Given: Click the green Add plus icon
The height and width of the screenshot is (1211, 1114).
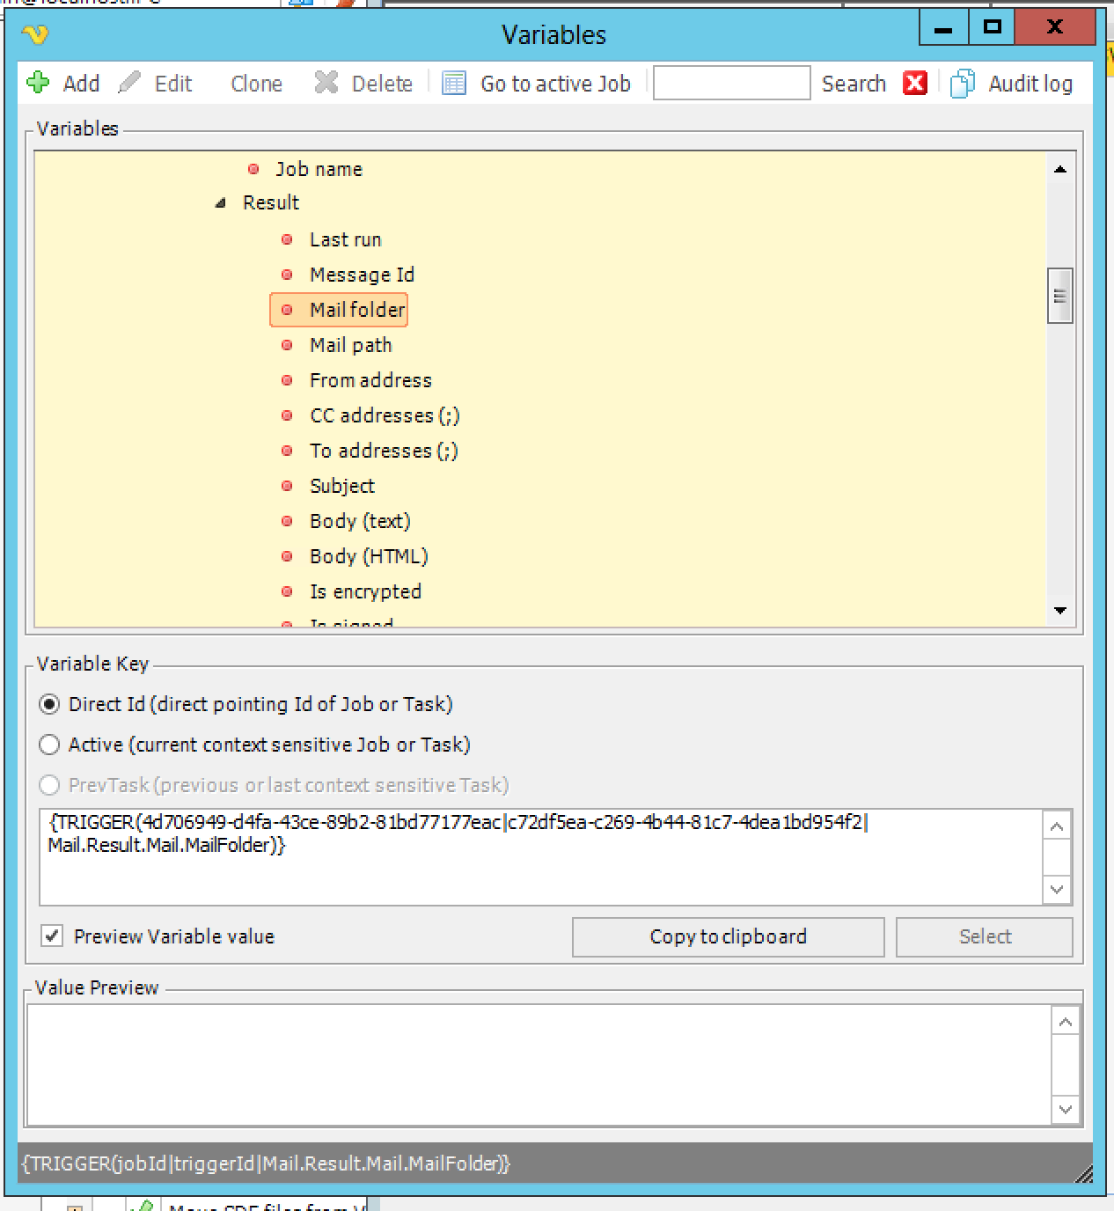Looking at the screenshot, I should [x=38, y=83].
